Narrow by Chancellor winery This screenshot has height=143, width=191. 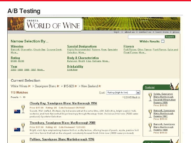26,49
